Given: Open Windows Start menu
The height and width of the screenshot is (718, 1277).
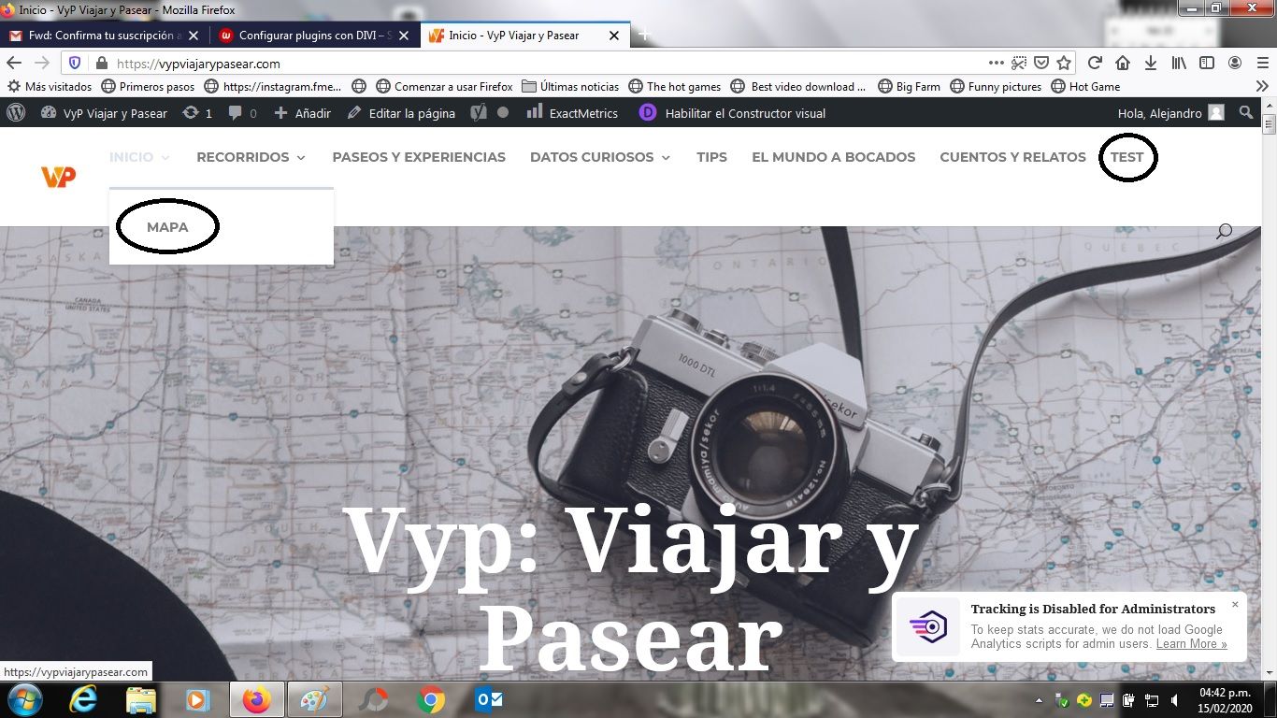Looking at the screenshot, I should (24, 699).
